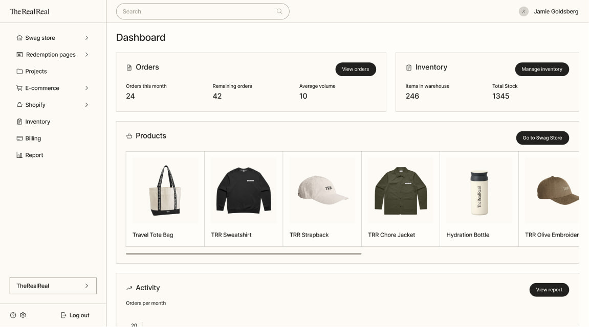Click the user avatar icon
Viewport: 589px width, 327px height.
(523, 12)
